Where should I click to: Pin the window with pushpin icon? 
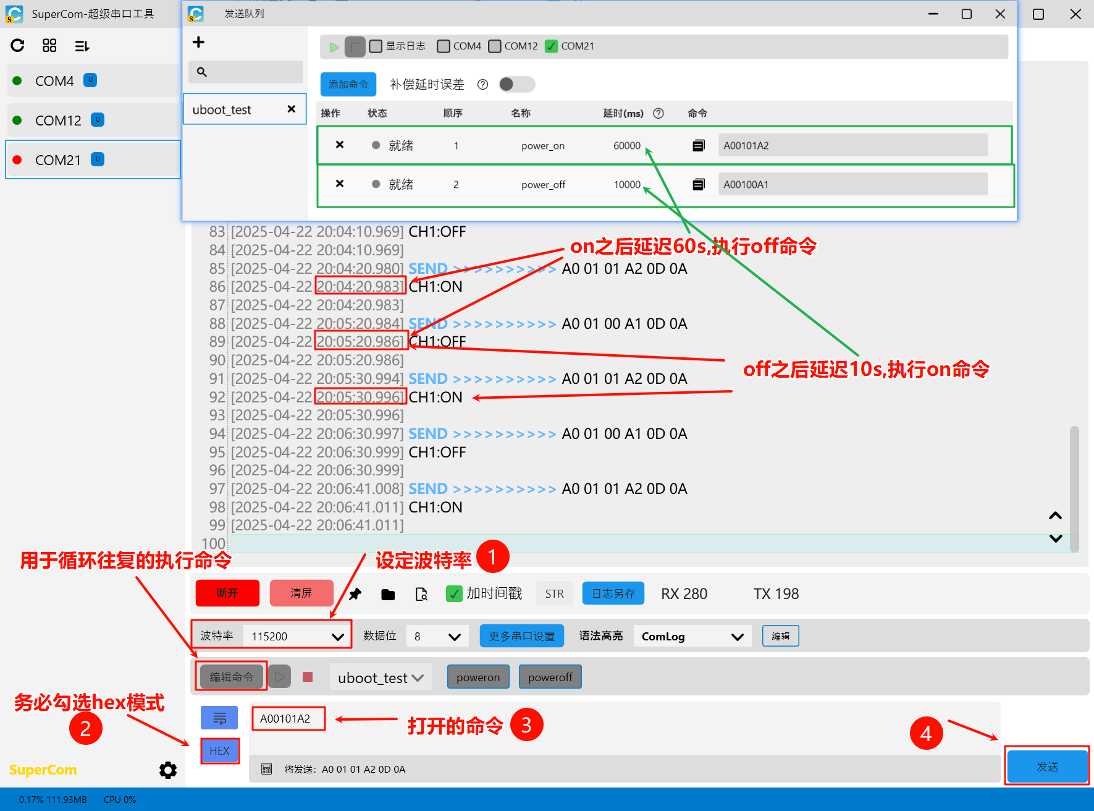click(355, 594)
